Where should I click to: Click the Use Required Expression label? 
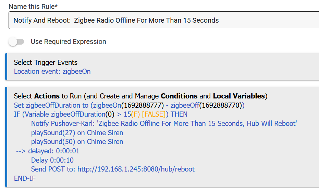(68, 42)
